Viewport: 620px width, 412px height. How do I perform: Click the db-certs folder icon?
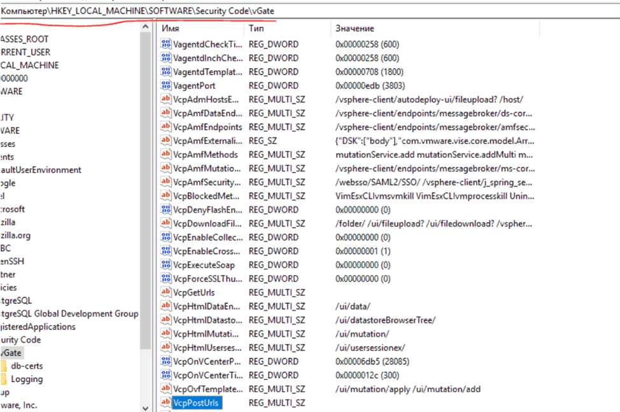[4, 366]
